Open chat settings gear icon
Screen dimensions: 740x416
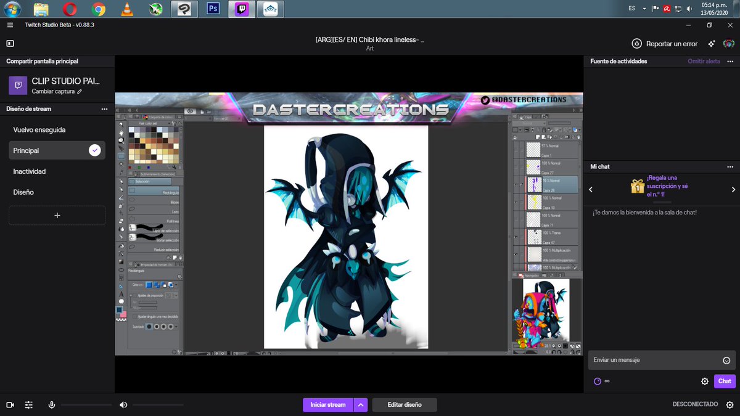click(705, 381)
